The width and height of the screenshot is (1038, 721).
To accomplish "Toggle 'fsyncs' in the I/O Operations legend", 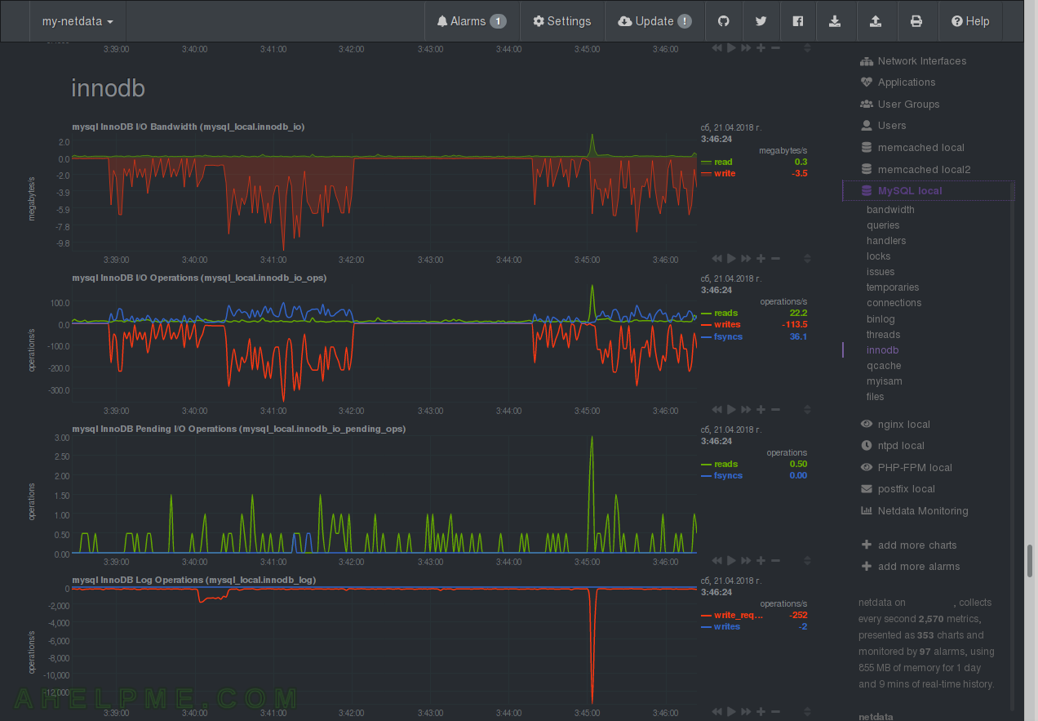I will click(728, 336).
